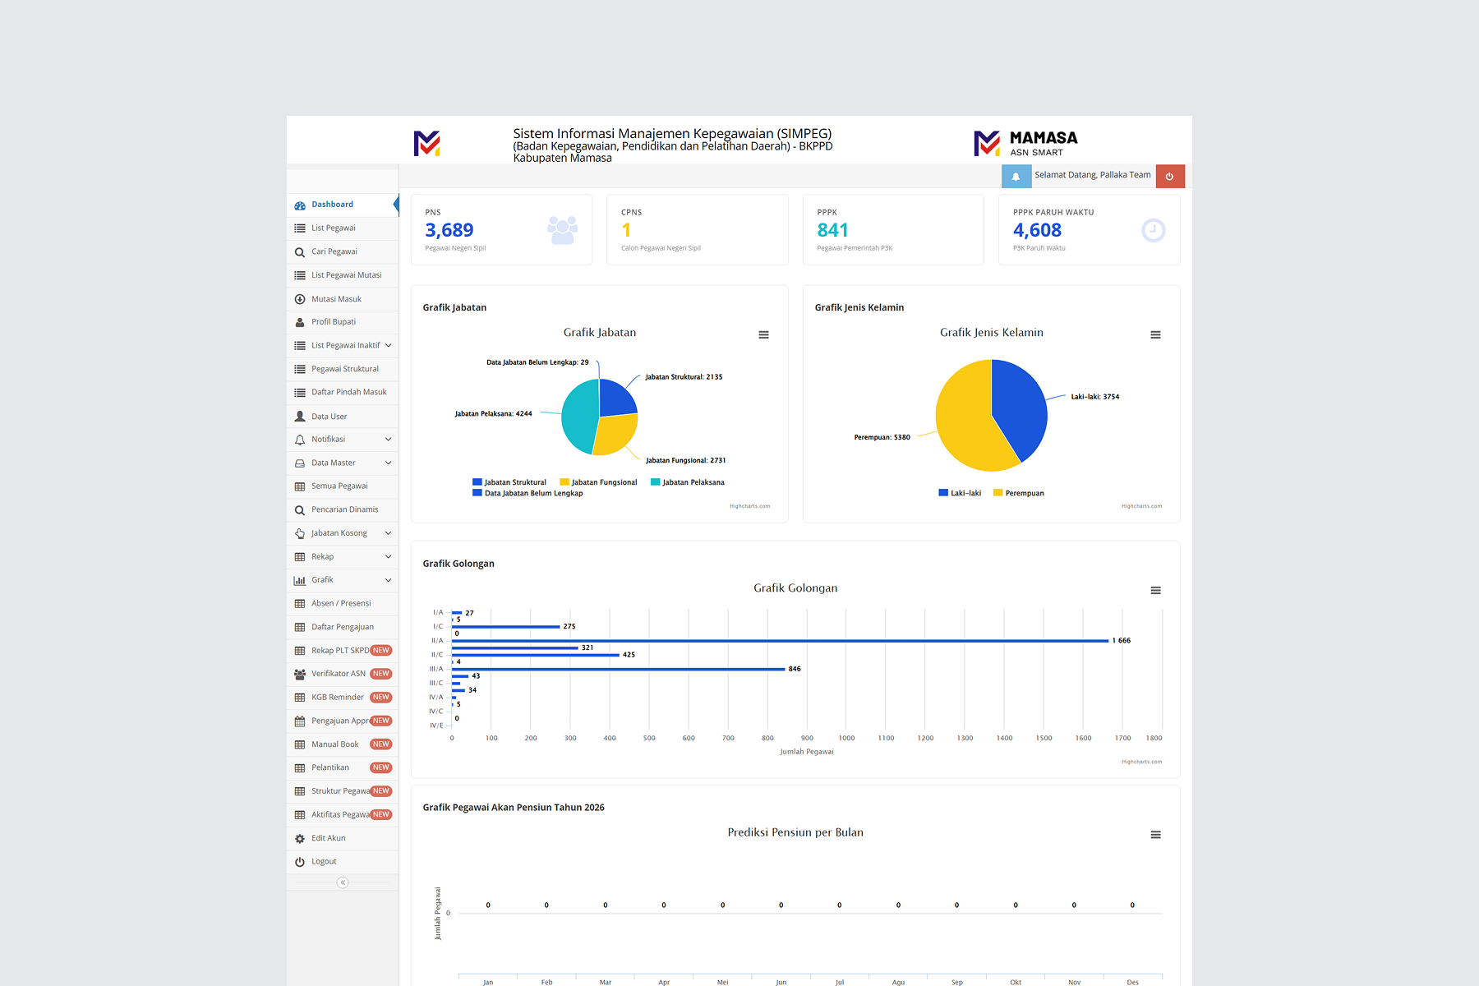Open the Cari Pegawai menu item
This screenshot has height=986, width=1479.
click(343, 251)
